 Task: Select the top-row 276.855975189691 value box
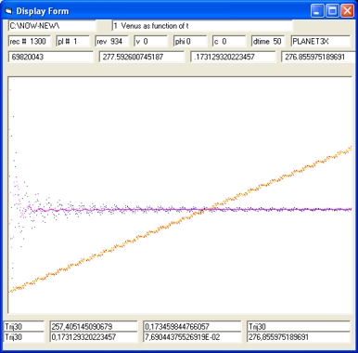[x=319, y=57]
